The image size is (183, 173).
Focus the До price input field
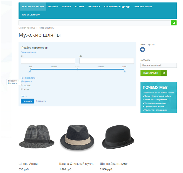tap(107, 61)
